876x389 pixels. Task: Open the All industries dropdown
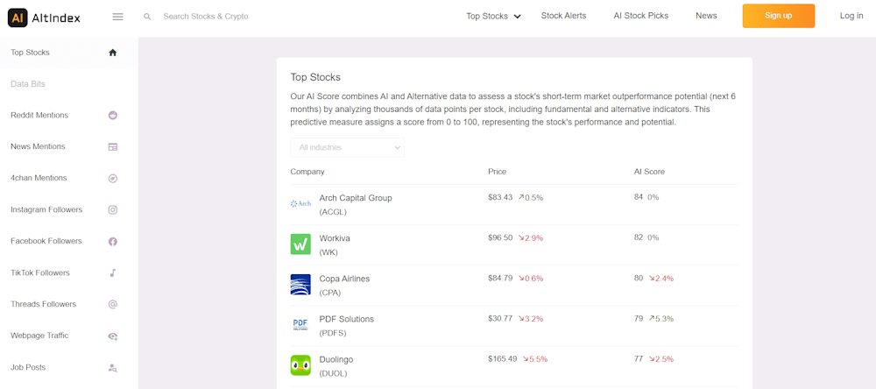coord(348,147)
